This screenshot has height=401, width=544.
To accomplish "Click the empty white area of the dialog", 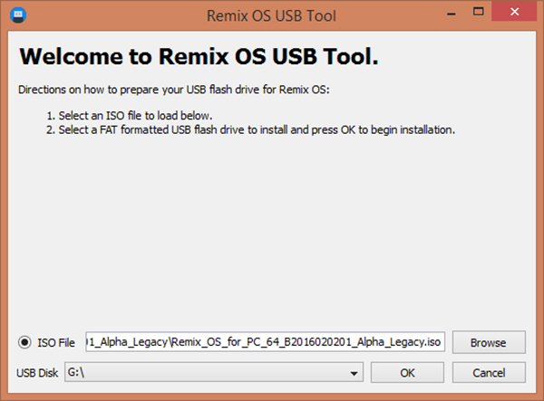I will 272,235.
